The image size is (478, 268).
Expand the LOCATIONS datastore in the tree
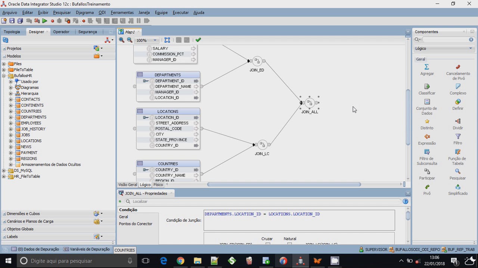[10, 141]
